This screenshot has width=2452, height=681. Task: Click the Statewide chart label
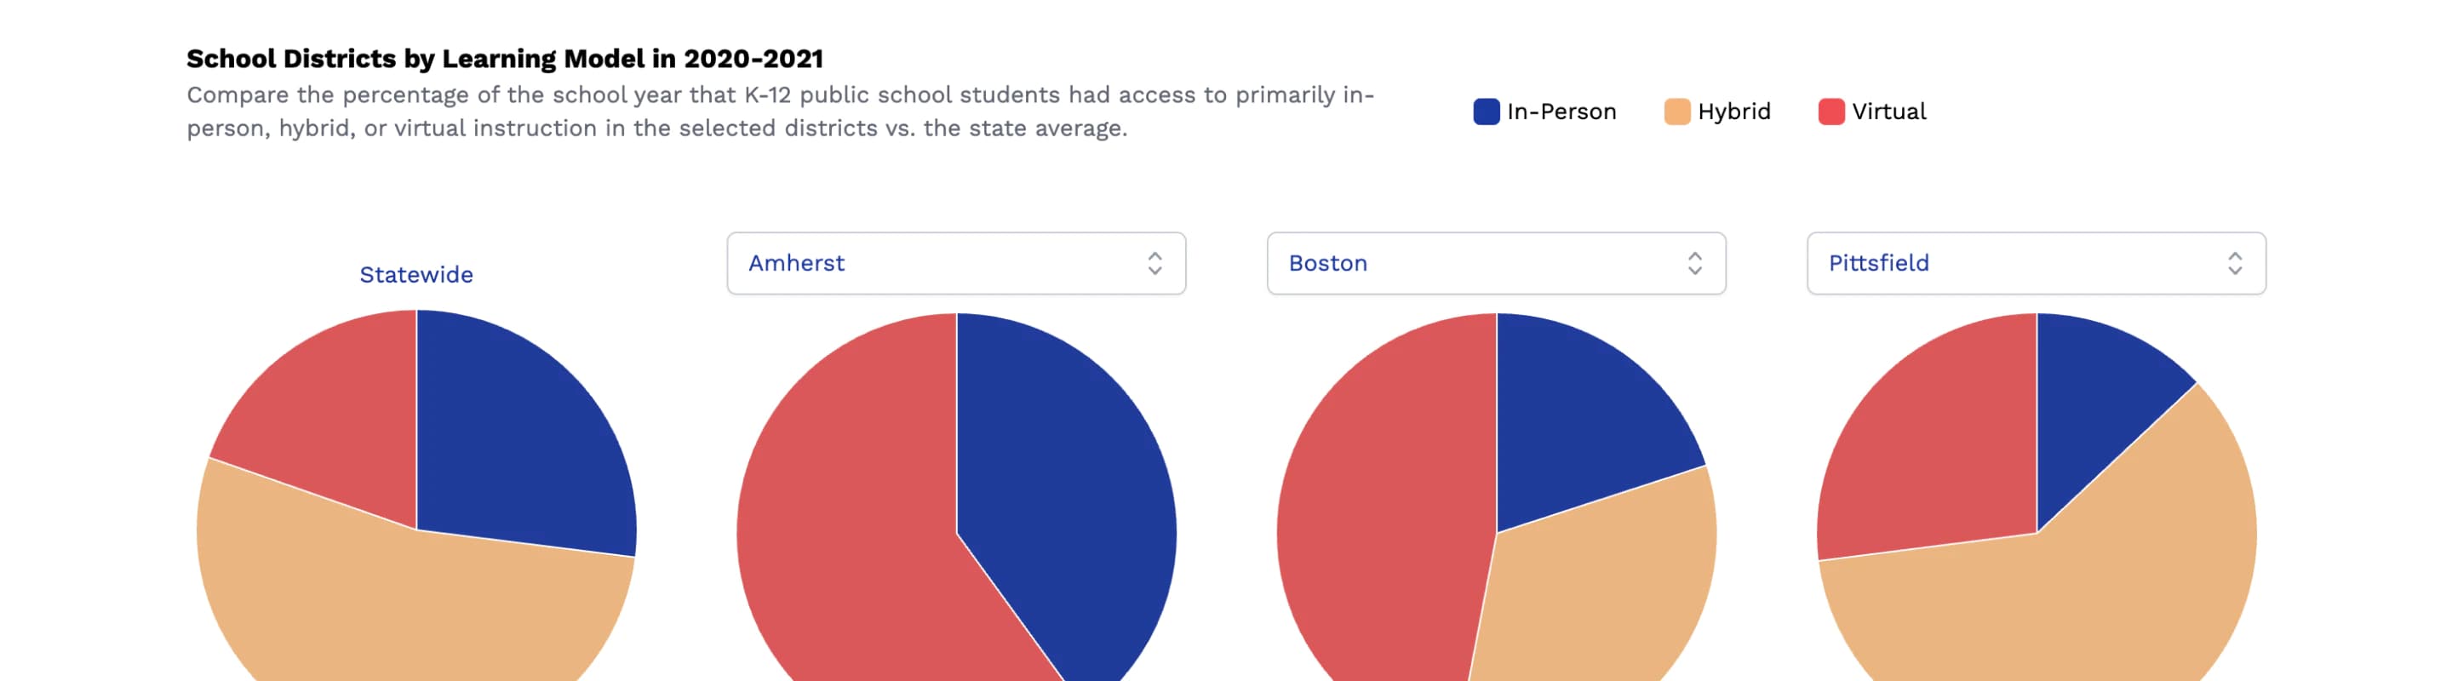416,275
